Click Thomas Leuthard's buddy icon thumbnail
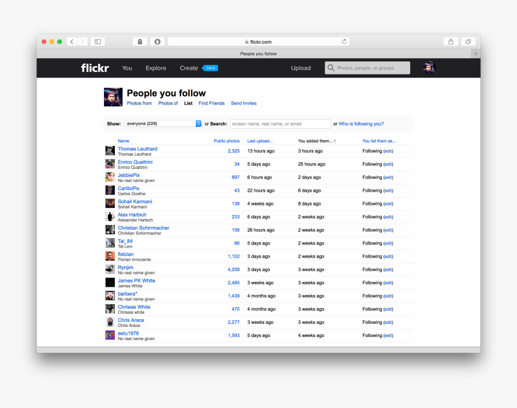This screenshot has height=408, width=517. pyautogui.click(x=109, y=151)
